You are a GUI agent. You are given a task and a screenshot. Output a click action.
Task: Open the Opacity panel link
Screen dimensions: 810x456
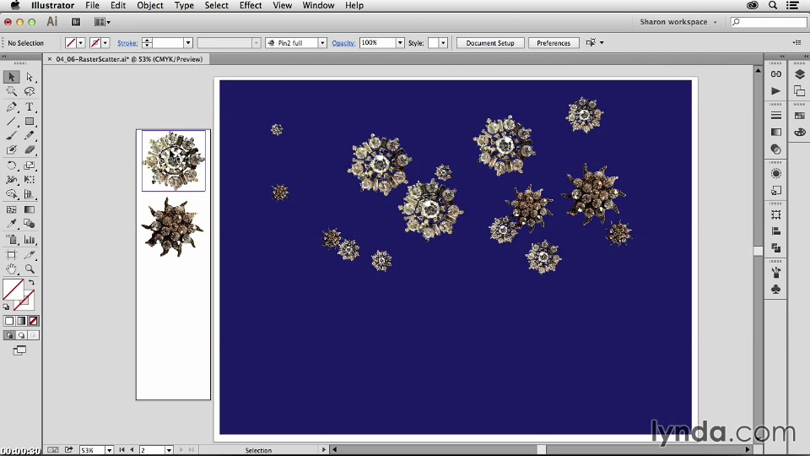343,43
